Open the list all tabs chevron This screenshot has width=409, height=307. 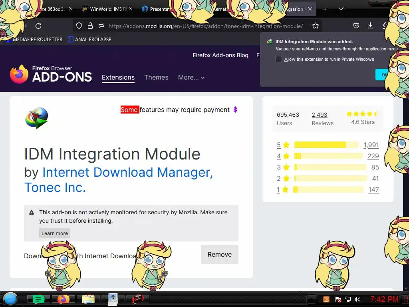pos(341,9)
